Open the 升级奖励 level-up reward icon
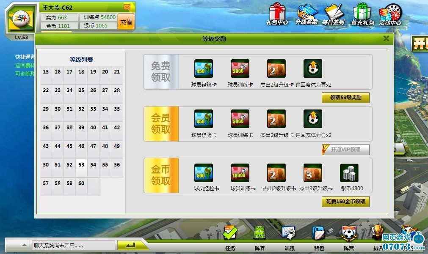 [x=307, y=13]
